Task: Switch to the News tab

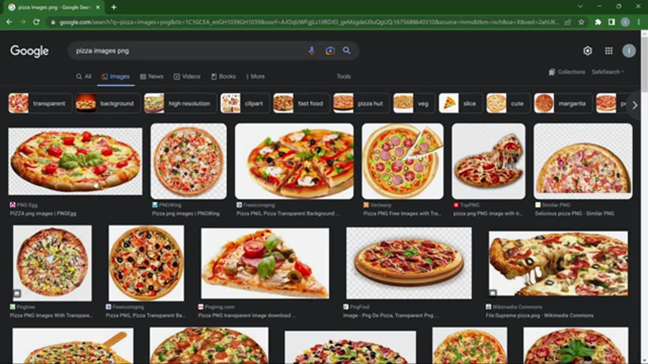Action: pos(151,76)
